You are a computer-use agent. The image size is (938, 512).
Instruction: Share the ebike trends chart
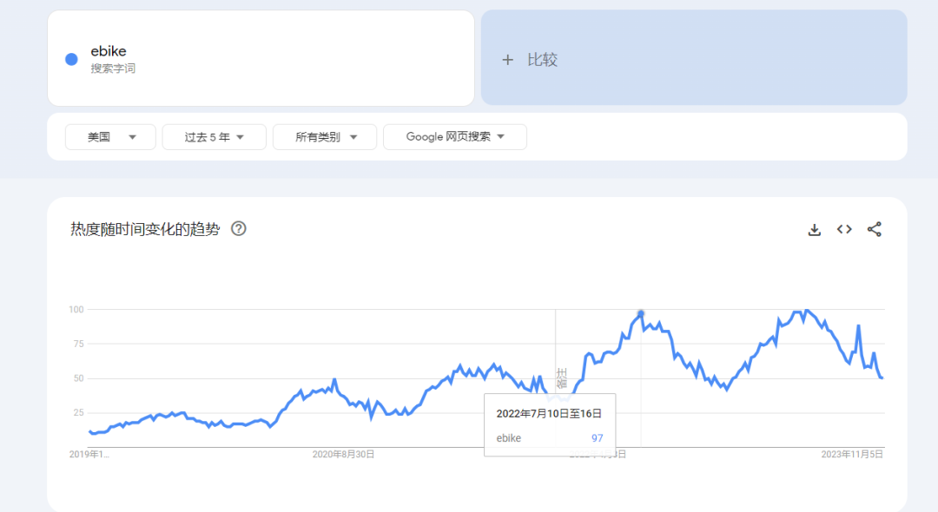[x=874, y=229]
